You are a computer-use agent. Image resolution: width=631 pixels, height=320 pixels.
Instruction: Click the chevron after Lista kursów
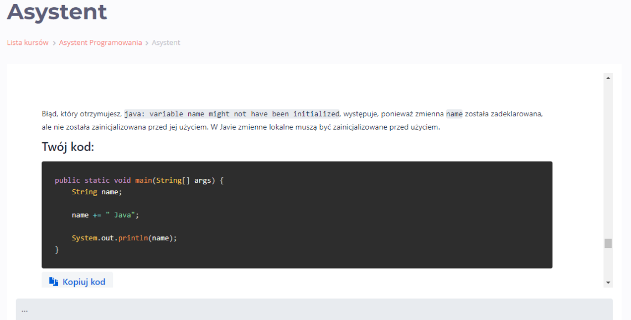click(54, 43)
